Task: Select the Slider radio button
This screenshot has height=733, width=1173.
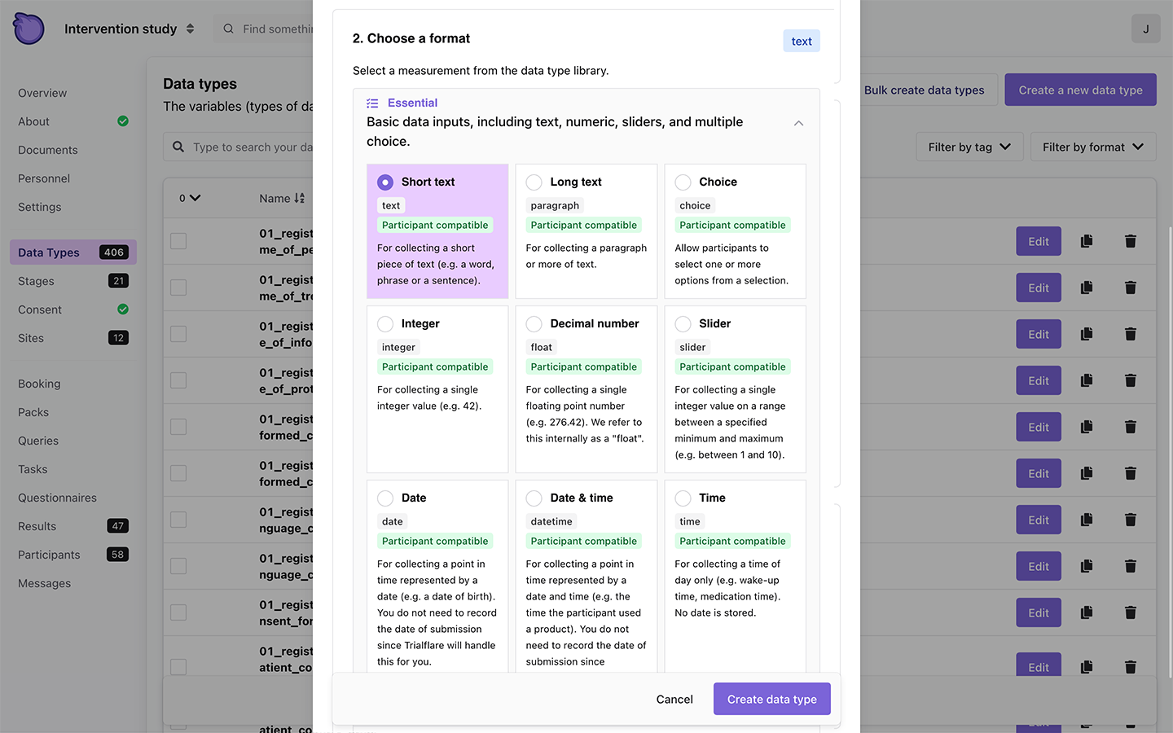Action: click(x=683, y=324)
